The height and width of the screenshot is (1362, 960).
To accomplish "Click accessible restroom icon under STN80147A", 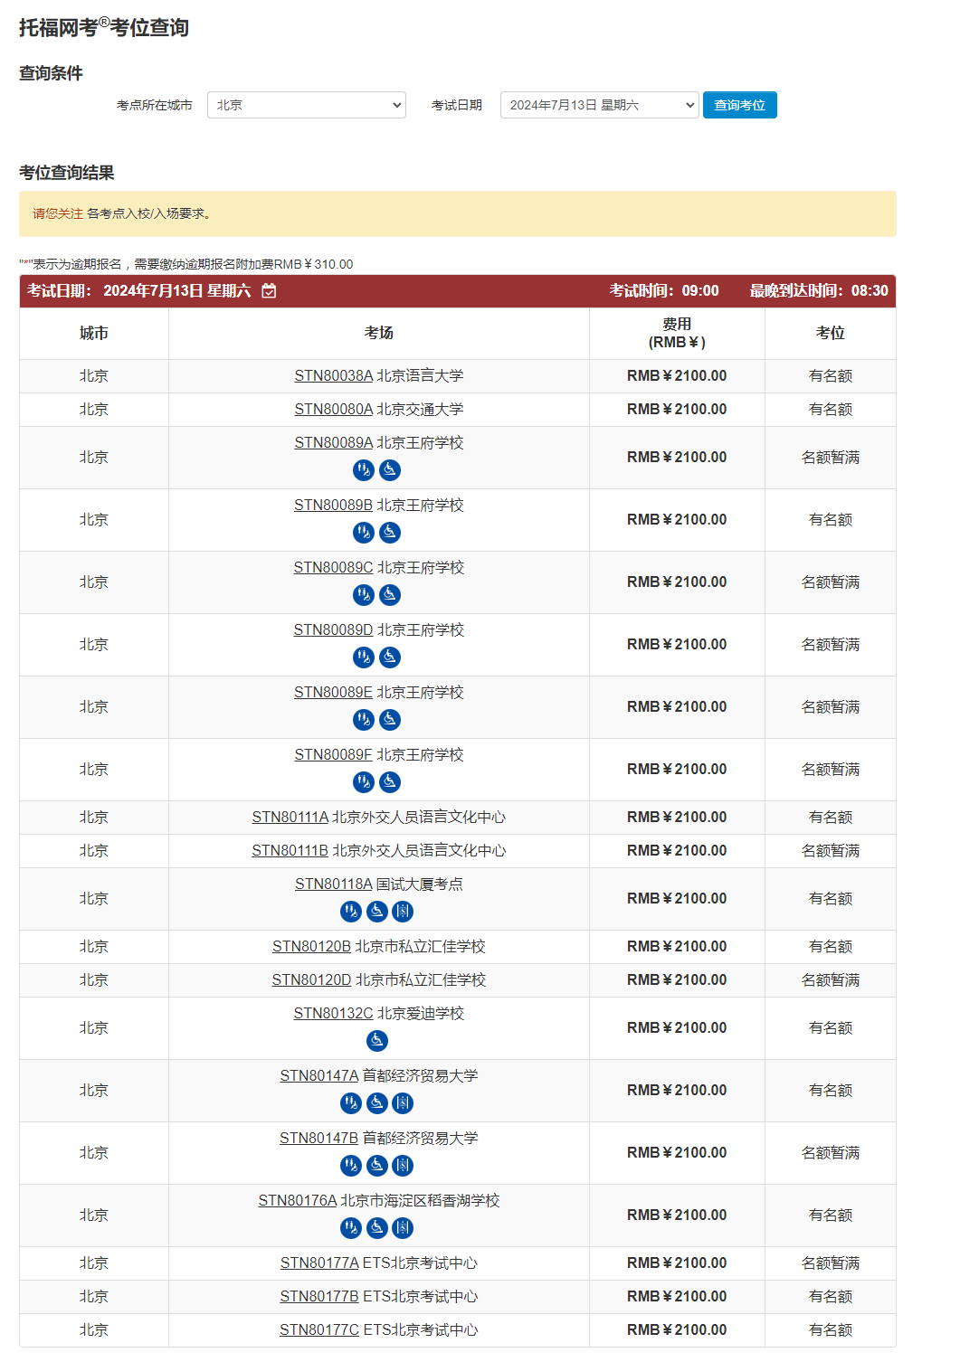I will click(351, 1103).
